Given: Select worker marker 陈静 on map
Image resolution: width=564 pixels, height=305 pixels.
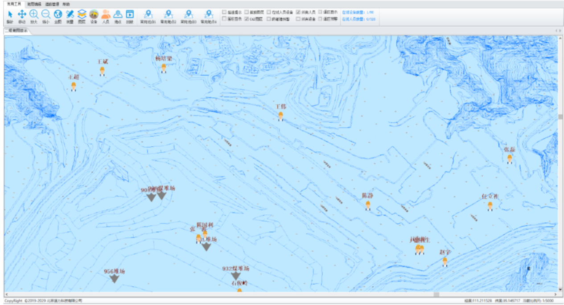Looking at the screenshot, I should 368,205.
